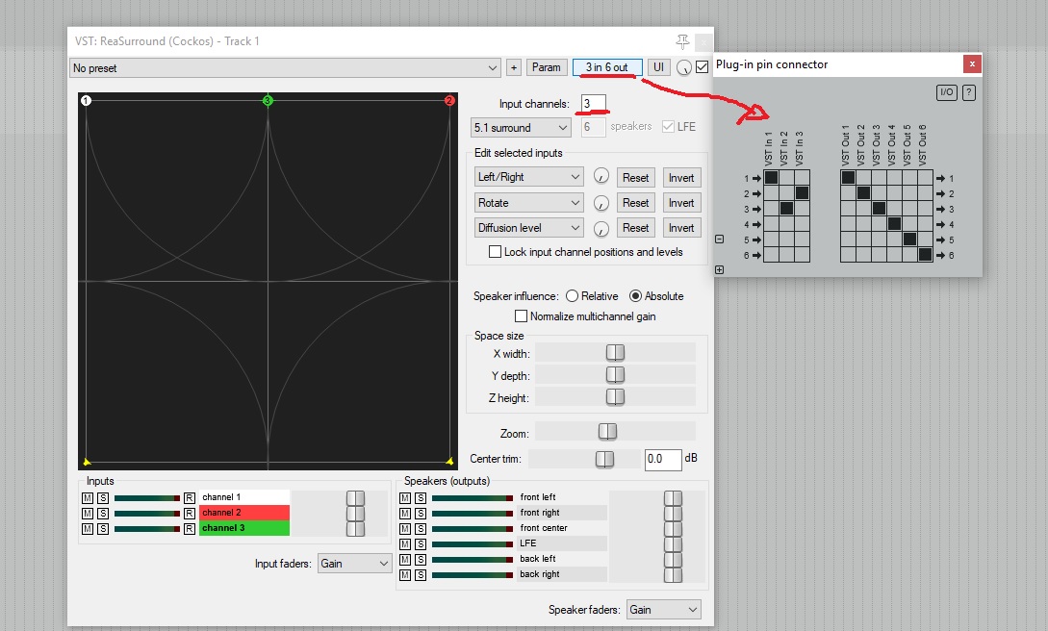Mute input channel 1
This screenshot has width=1048, height=631.
pyautogui.click(x=88, y=497)
